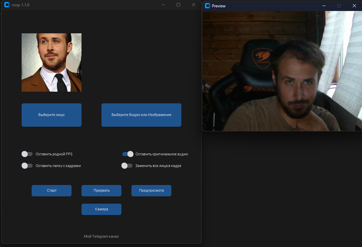Close the roop 1.1.0 window

click(x=194, y=5)
